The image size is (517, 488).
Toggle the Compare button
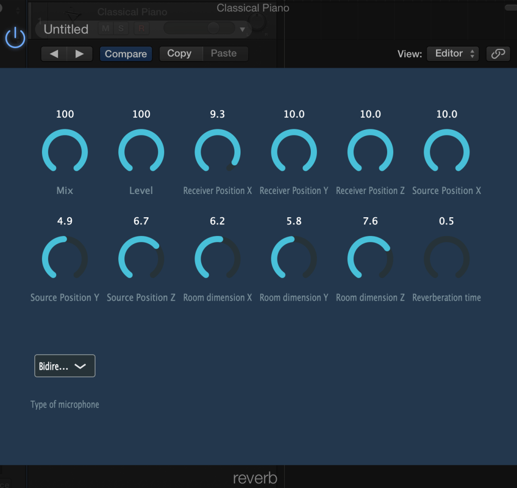[126, 54]
